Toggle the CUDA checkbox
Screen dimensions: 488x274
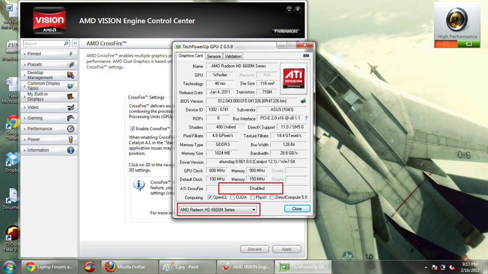pyautogui.click(x=232, y=197)
